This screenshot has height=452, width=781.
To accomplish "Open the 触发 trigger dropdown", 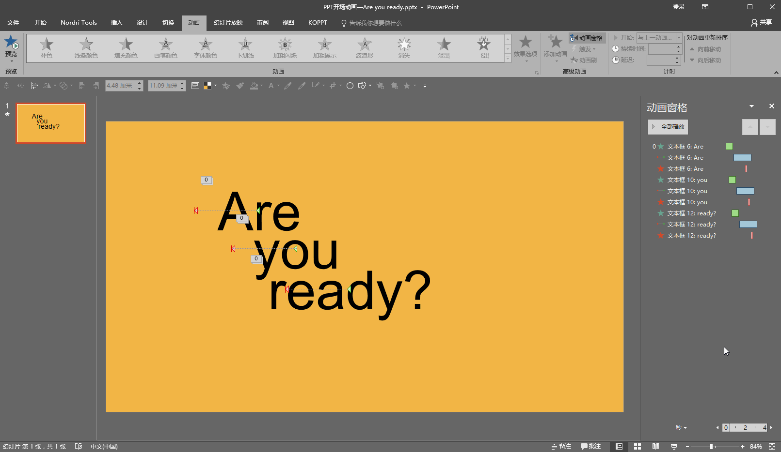I will point(584,49).
